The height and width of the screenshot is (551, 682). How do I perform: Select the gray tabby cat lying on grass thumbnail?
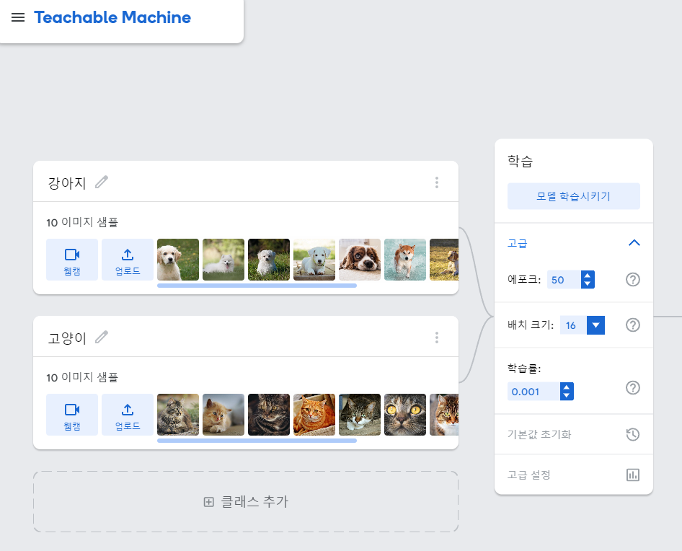tap(178, 415)
